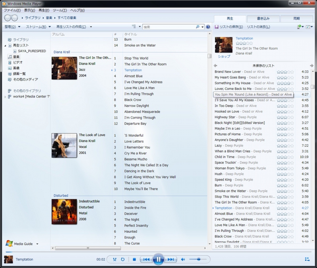This screenshot has width=317, height=268.
Task: Click the horizontal scrollbar of library list
Action: point(88,248)
